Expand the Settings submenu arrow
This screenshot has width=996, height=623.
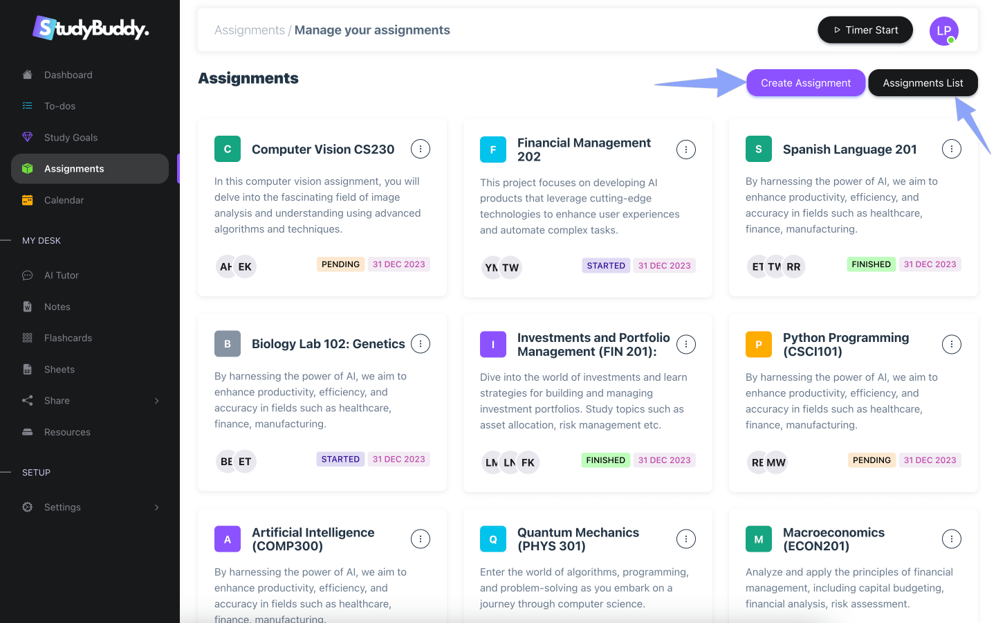157,507
